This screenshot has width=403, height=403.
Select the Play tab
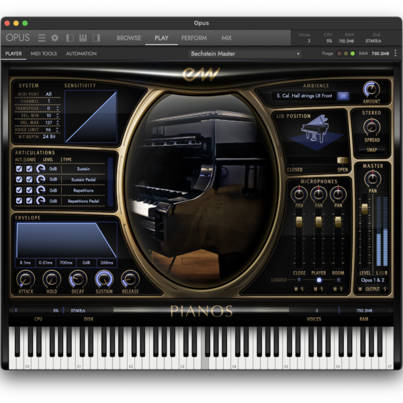click(161, 38)
